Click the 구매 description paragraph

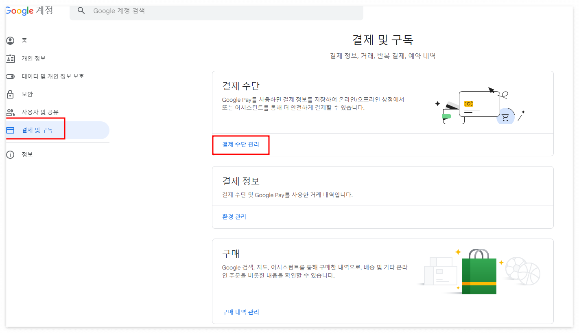tap(315, 272)
